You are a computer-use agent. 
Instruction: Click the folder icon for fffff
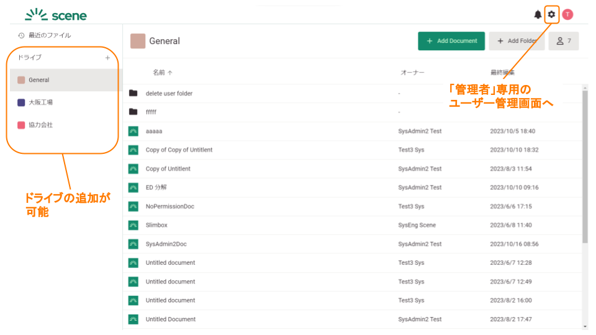click(133, 112)
